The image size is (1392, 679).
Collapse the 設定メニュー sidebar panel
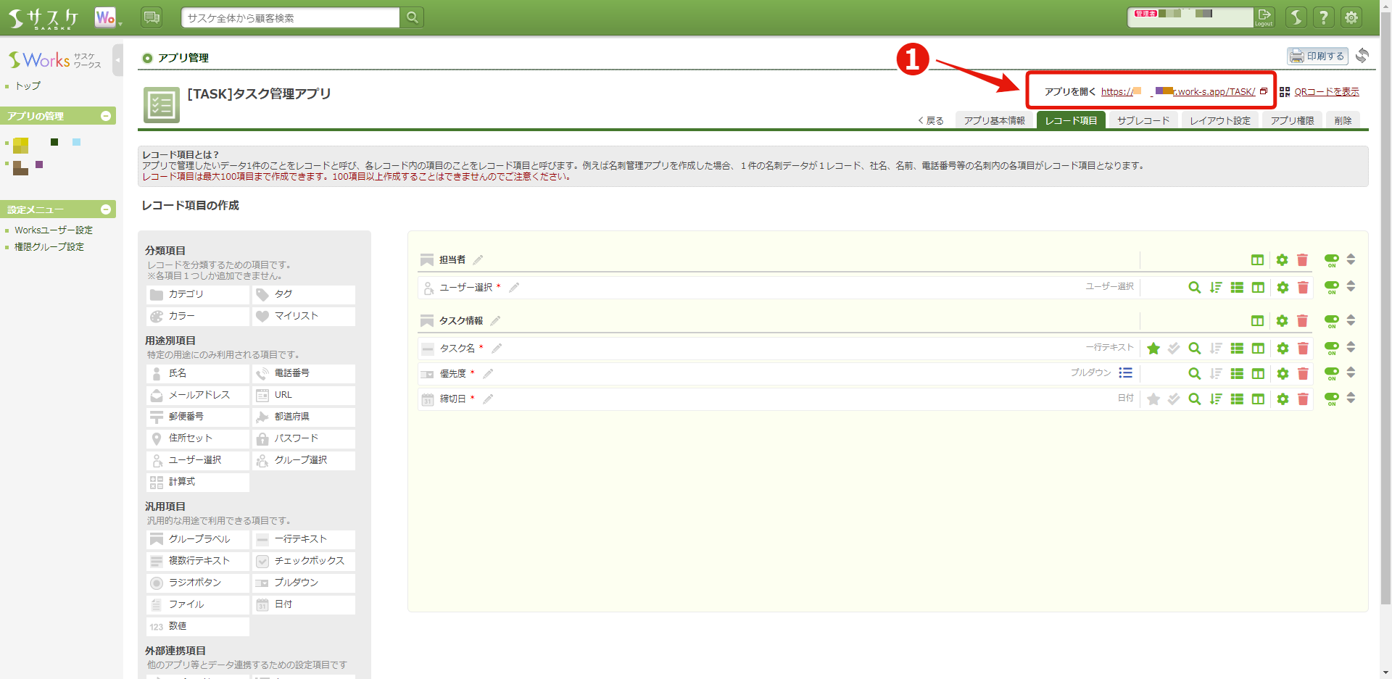106,209
